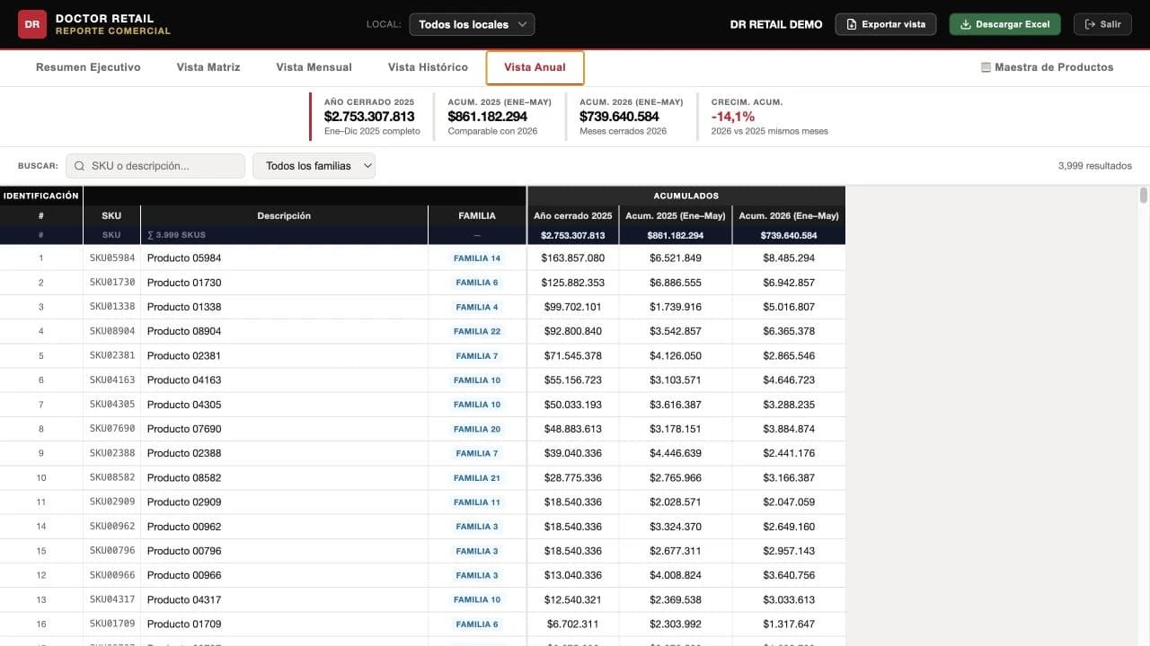Click Producto 00796 description

(x=184, y=551)
